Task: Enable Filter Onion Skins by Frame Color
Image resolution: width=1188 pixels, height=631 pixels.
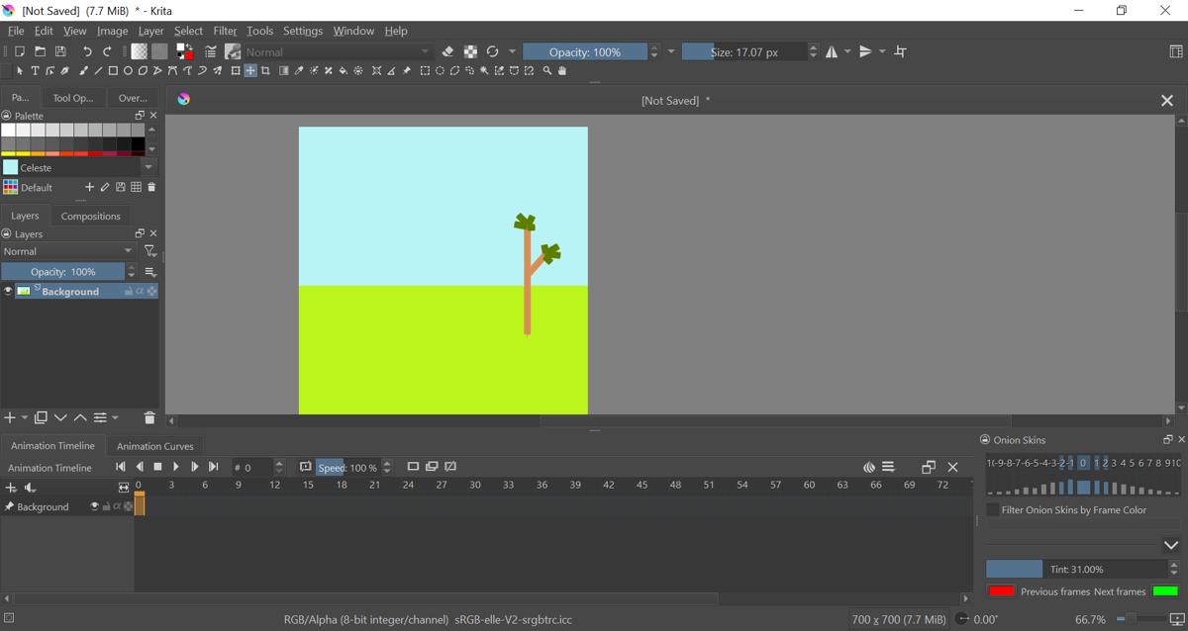Action: pos(994,509)
